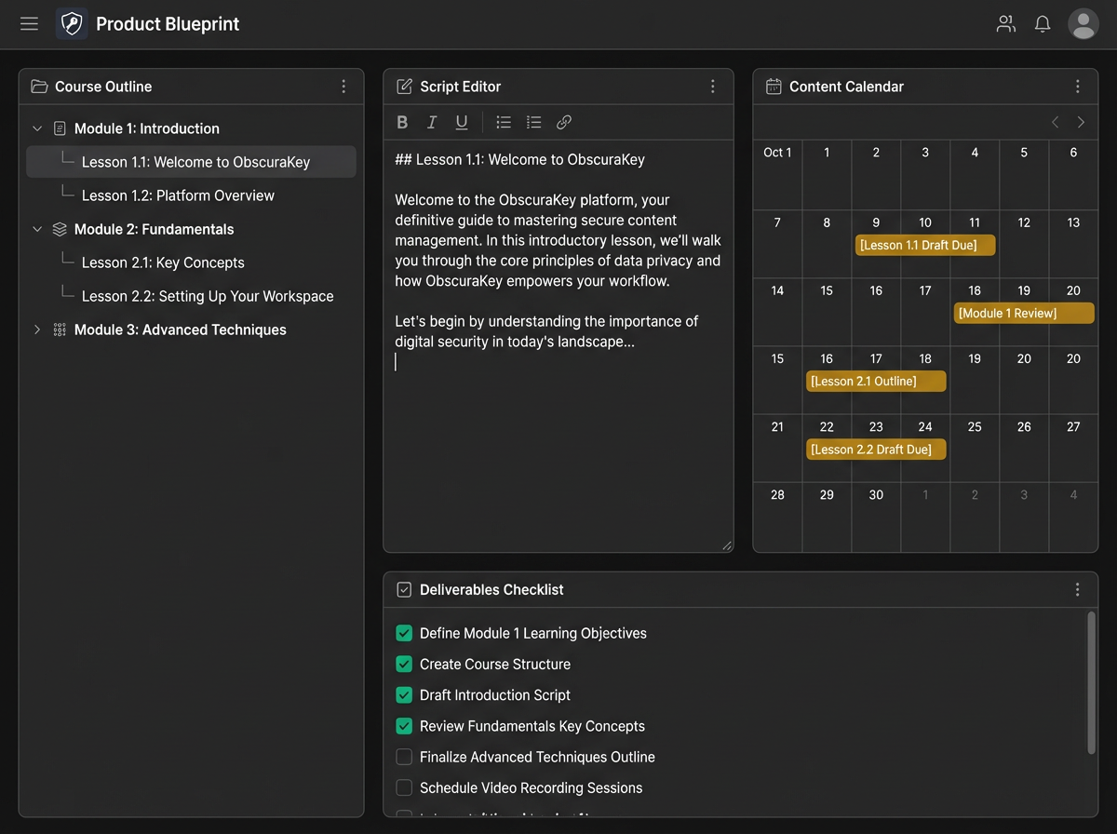Collapse Module 2: Fundamentals
This screenshot has width=1117, height=834.
tap(37, 229)
